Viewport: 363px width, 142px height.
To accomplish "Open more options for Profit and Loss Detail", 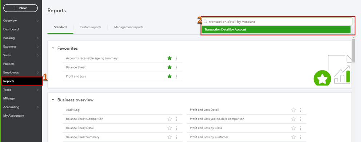I will tap(300, 110).
